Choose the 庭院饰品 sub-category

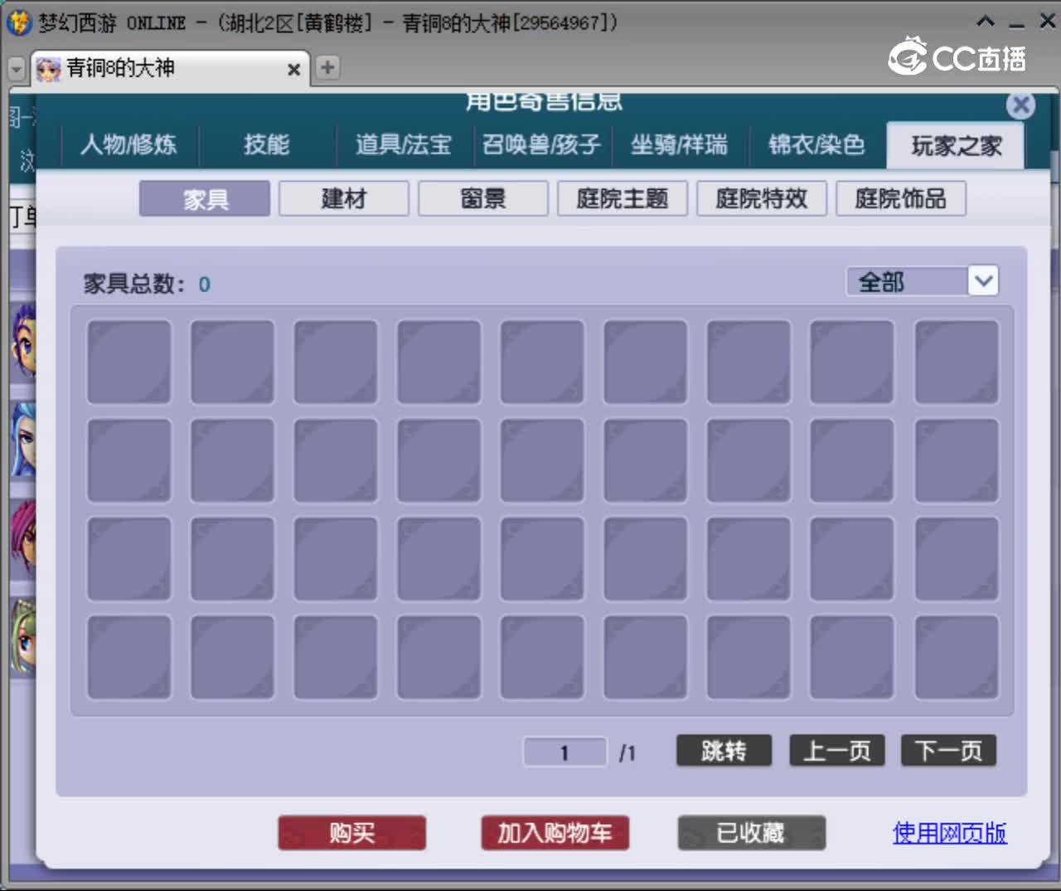(x=901, y=199)
